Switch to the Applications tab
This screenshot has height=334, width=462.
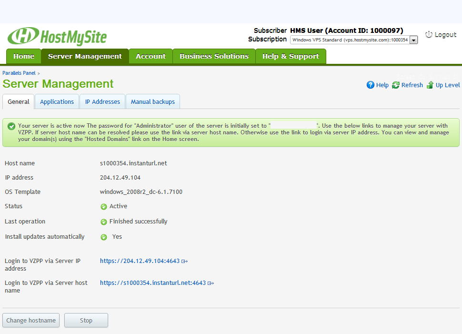(x=57, y=101)
